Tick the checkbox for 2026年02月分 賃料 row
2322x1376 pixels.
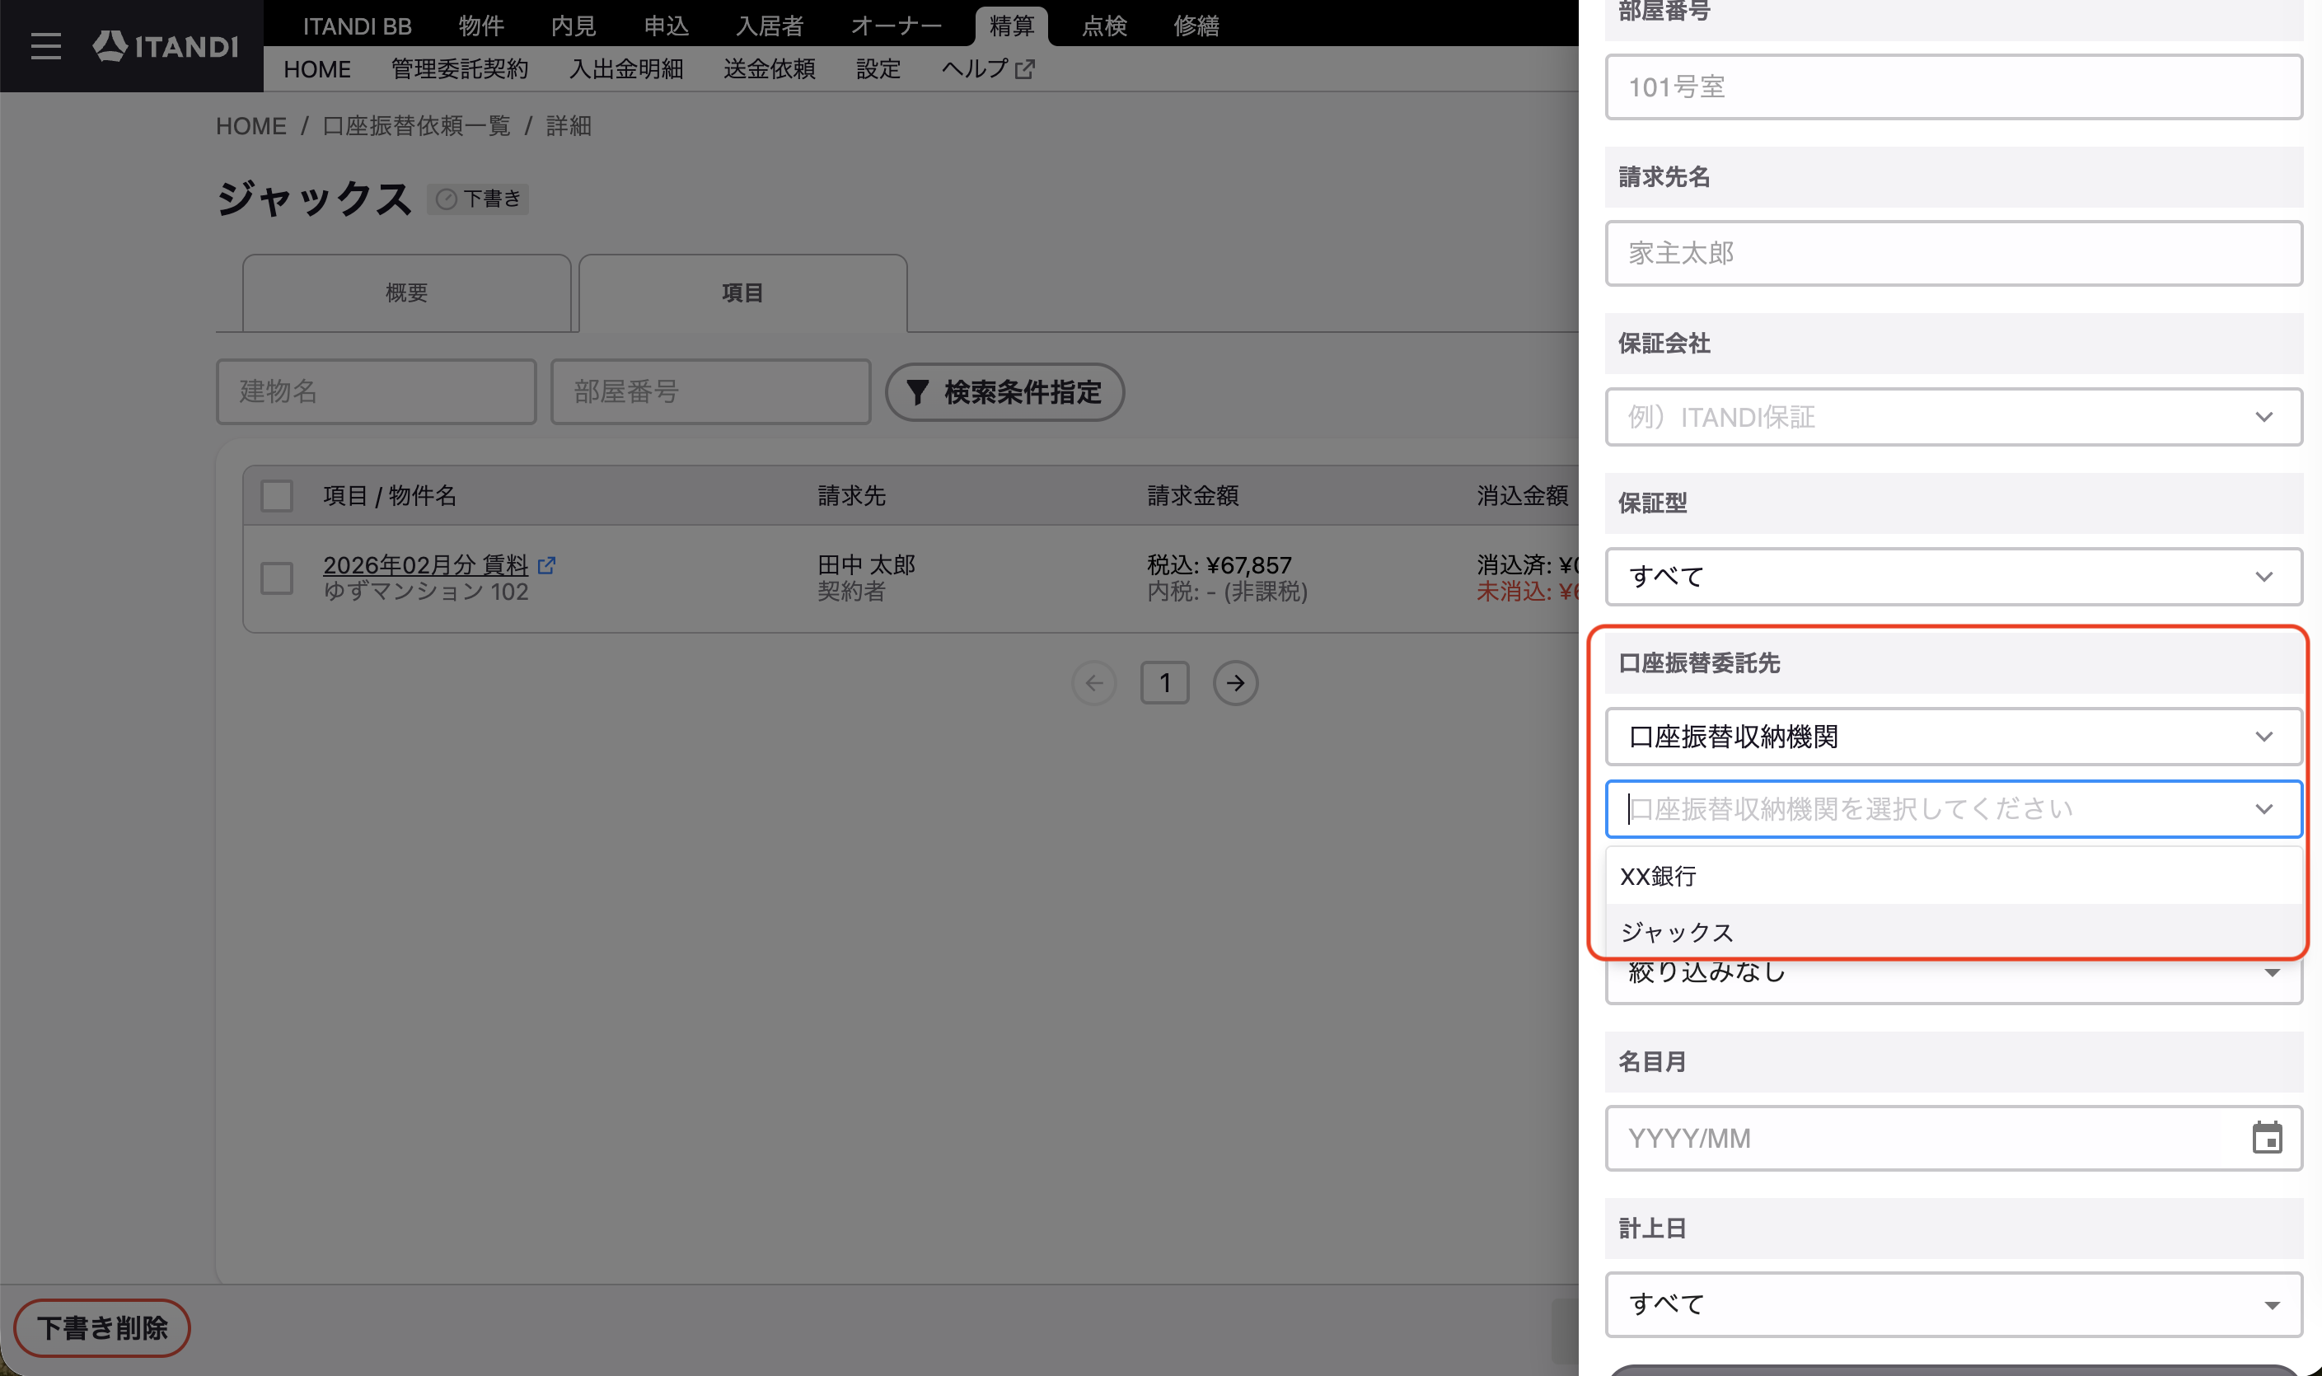tap(276, 578)
